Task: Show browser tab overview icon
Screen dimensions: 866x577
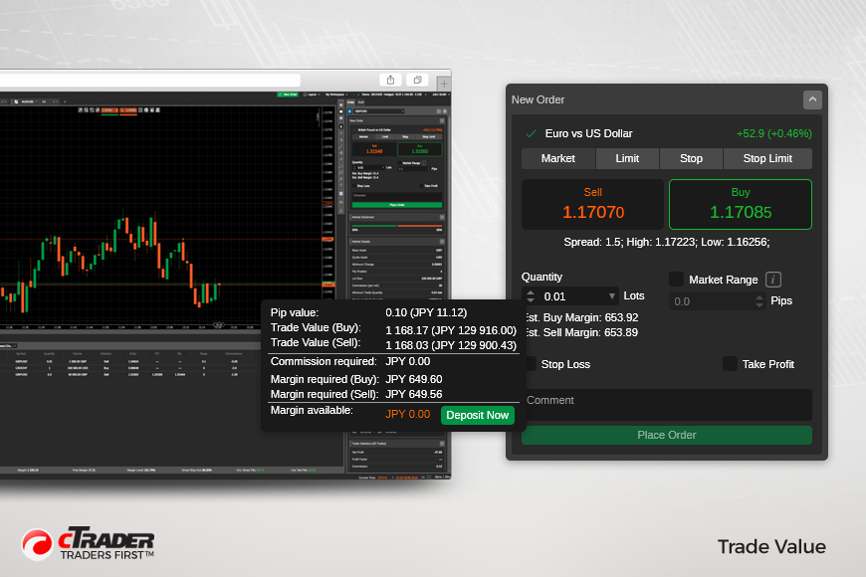Action: point(417,80)
